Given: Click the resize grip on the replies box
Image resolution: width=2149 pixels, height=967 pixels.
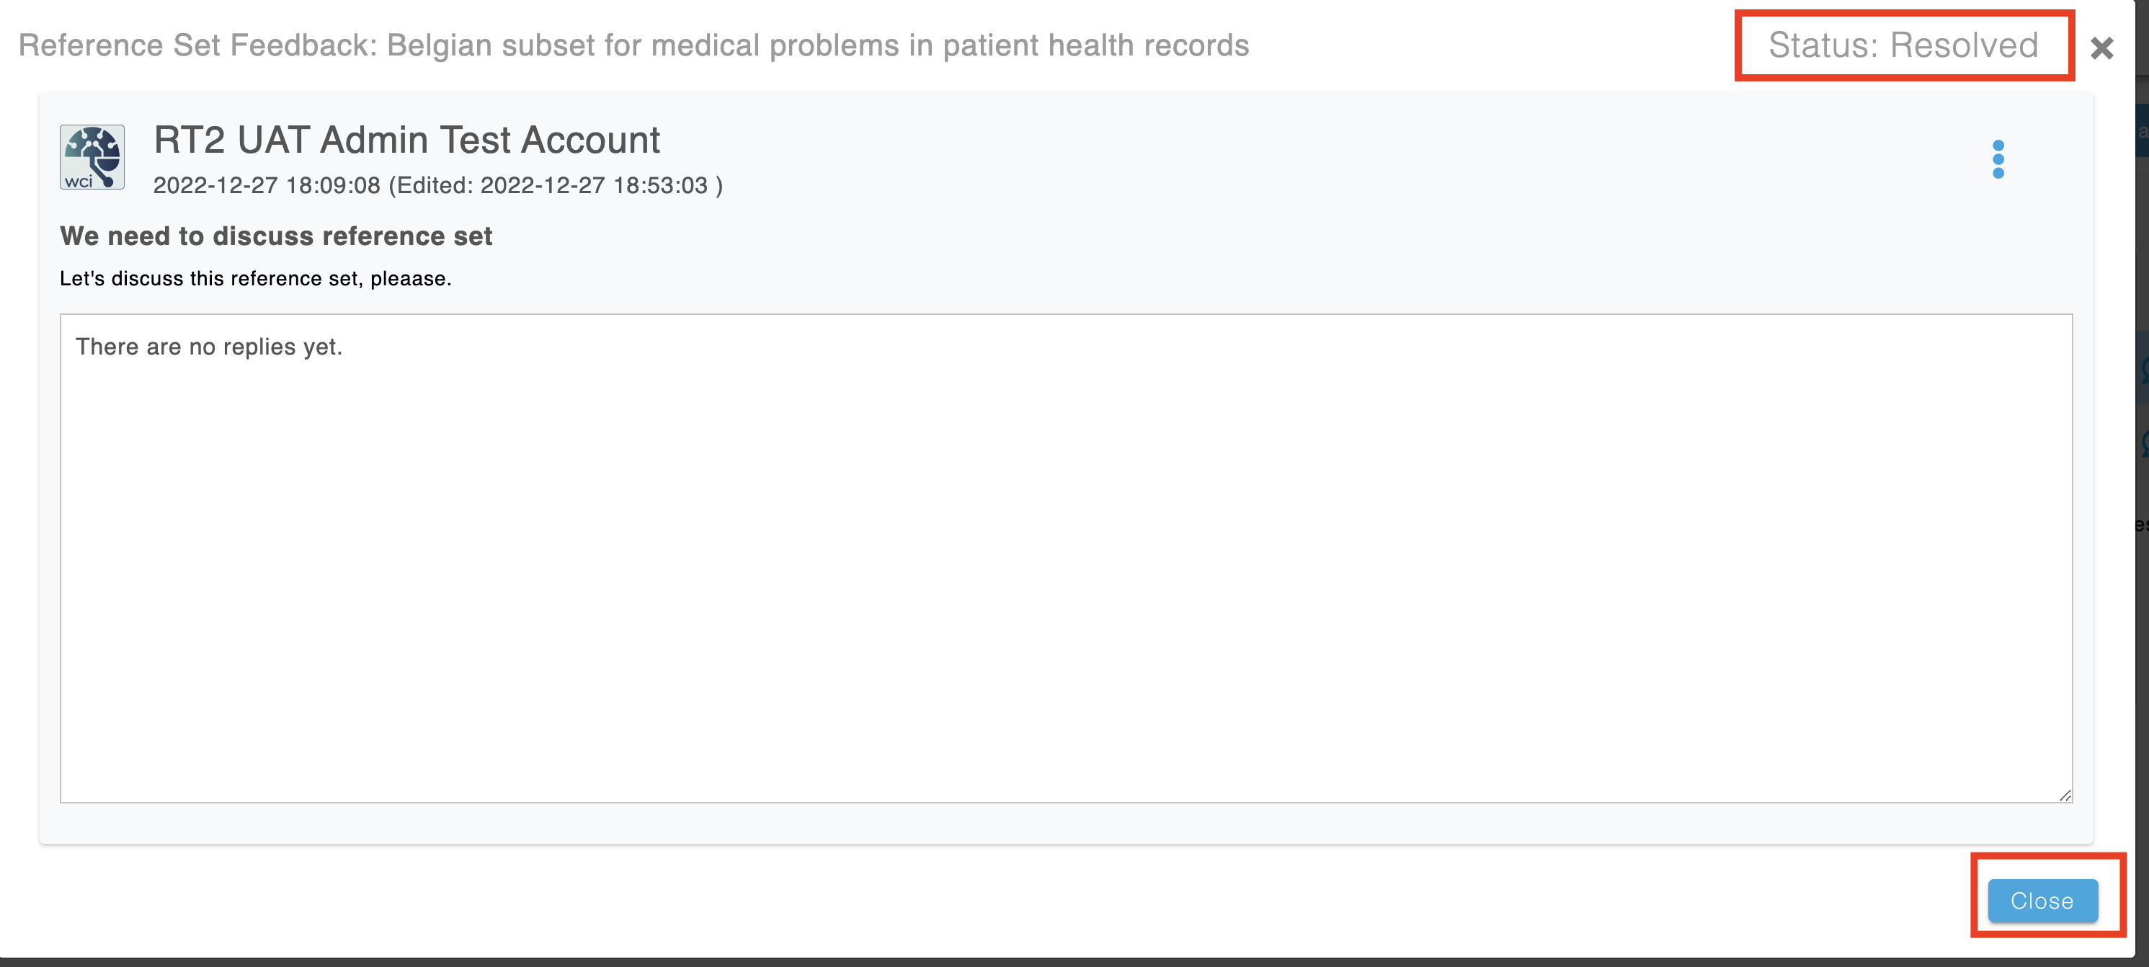Looking at the screenshot, I should (x=2065, y=795).
